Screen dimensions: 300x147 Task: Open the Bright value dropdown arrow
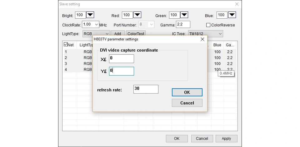point(90,15)
